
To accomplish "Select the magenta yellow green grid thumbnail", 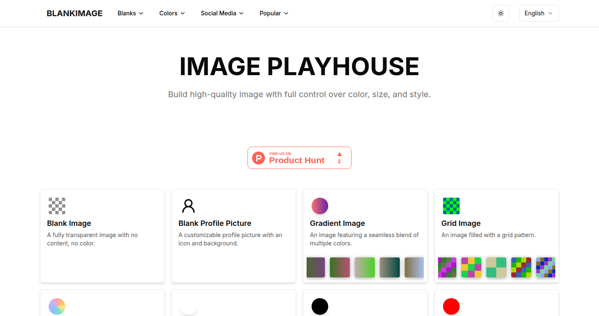I will (471, 267).
